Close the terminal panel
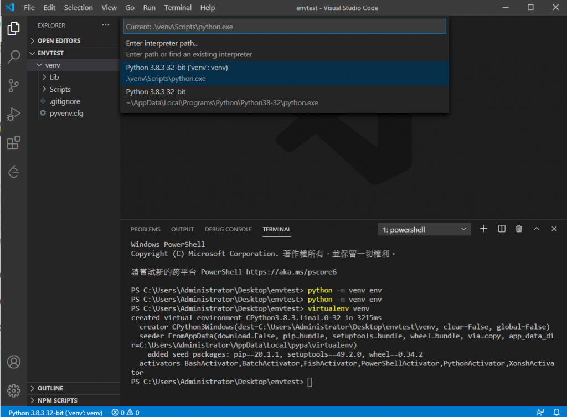The width and height of the screenshot is (567, 417). click(x=554, y=229)
